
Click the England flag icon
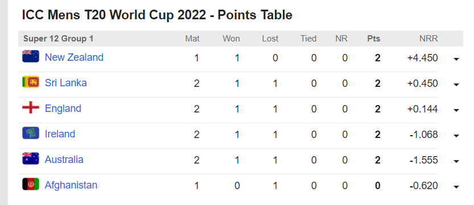(x=31, y=108)
